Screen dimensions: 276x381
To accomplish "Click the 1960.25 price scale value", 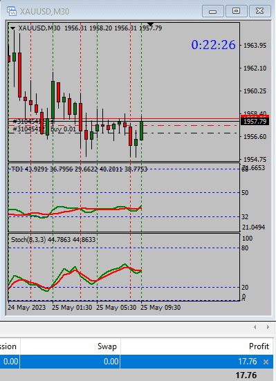I will click(x=255, y=91).
